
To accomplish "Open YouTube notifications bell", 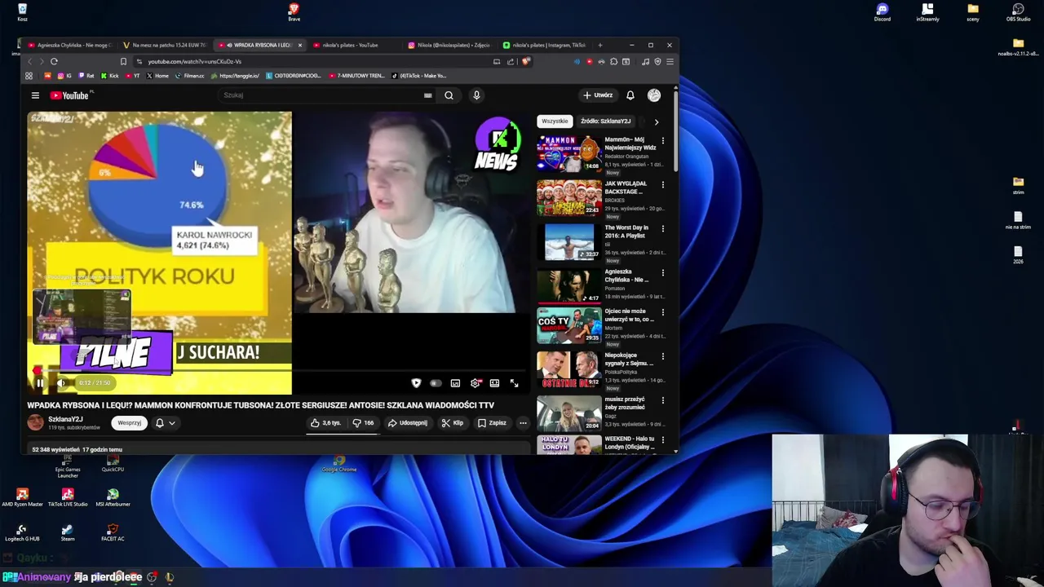I will [x=630, y=95].
